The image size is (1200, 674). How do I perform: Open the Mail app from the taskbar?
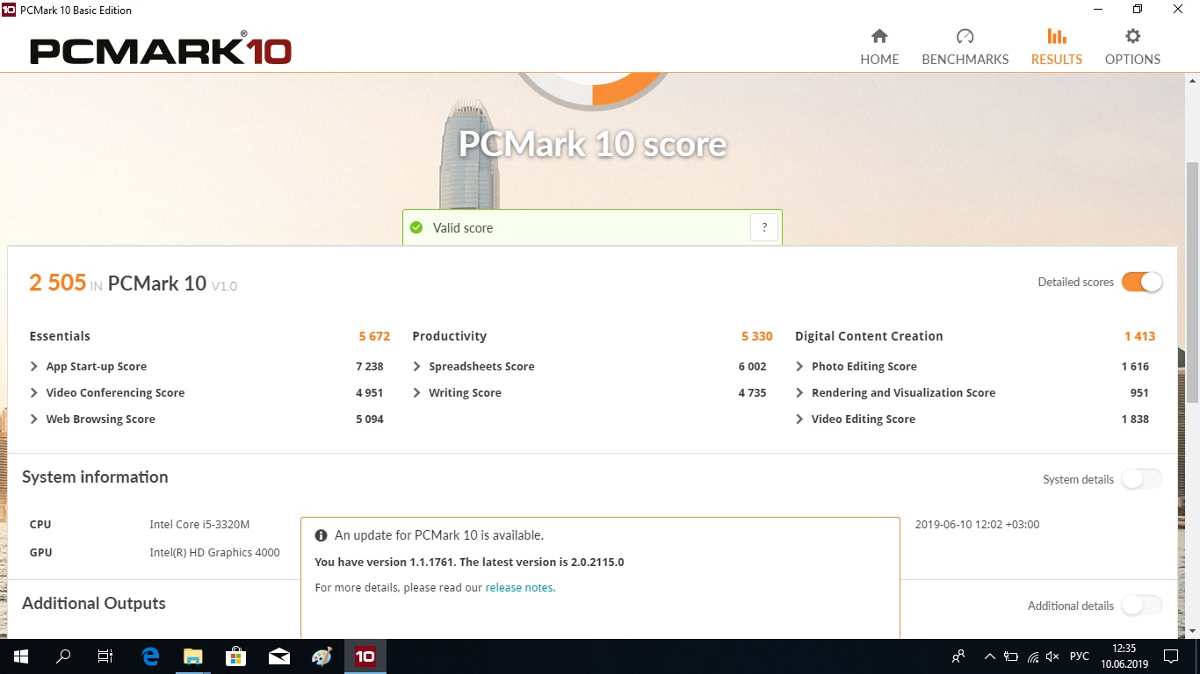[278, 656]
